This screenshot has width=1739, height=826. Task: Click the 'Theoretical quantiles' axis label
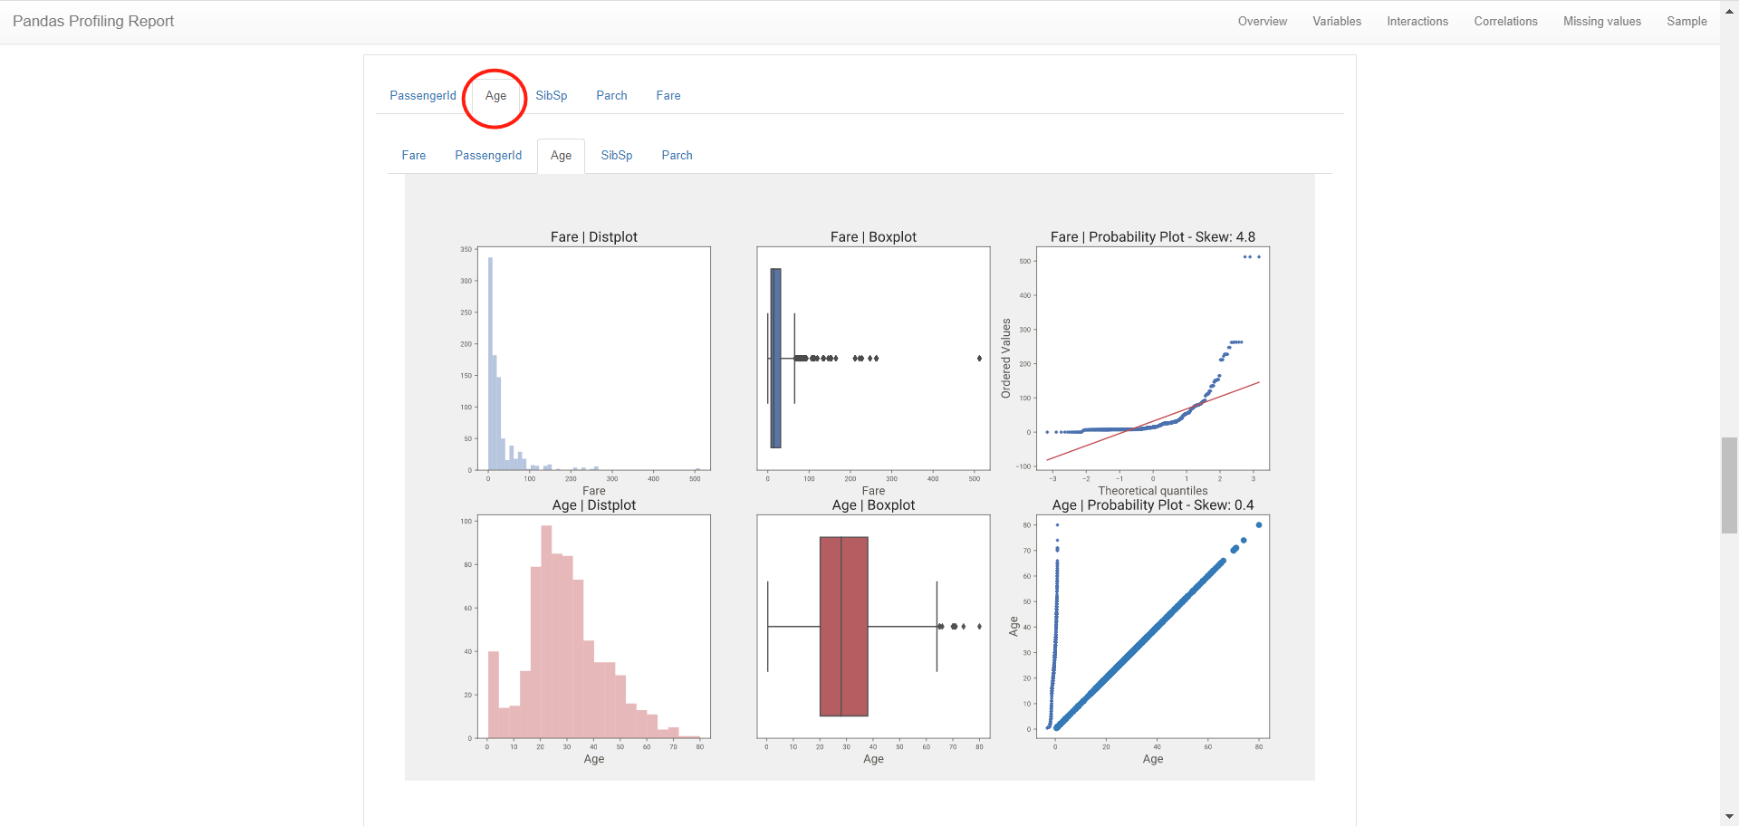click(1153, 491)
